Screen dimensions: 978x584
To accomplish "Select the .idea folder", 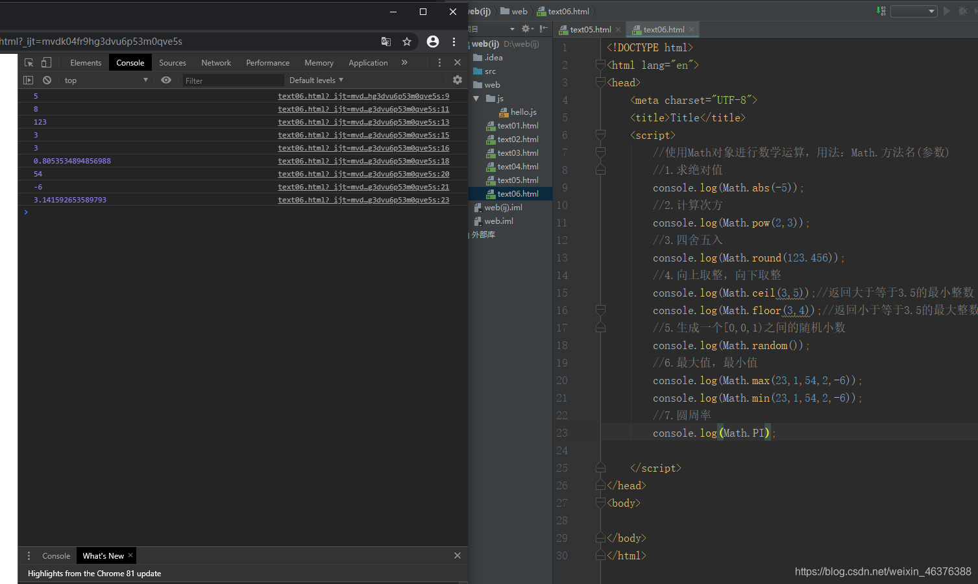I will click(488, 58).
